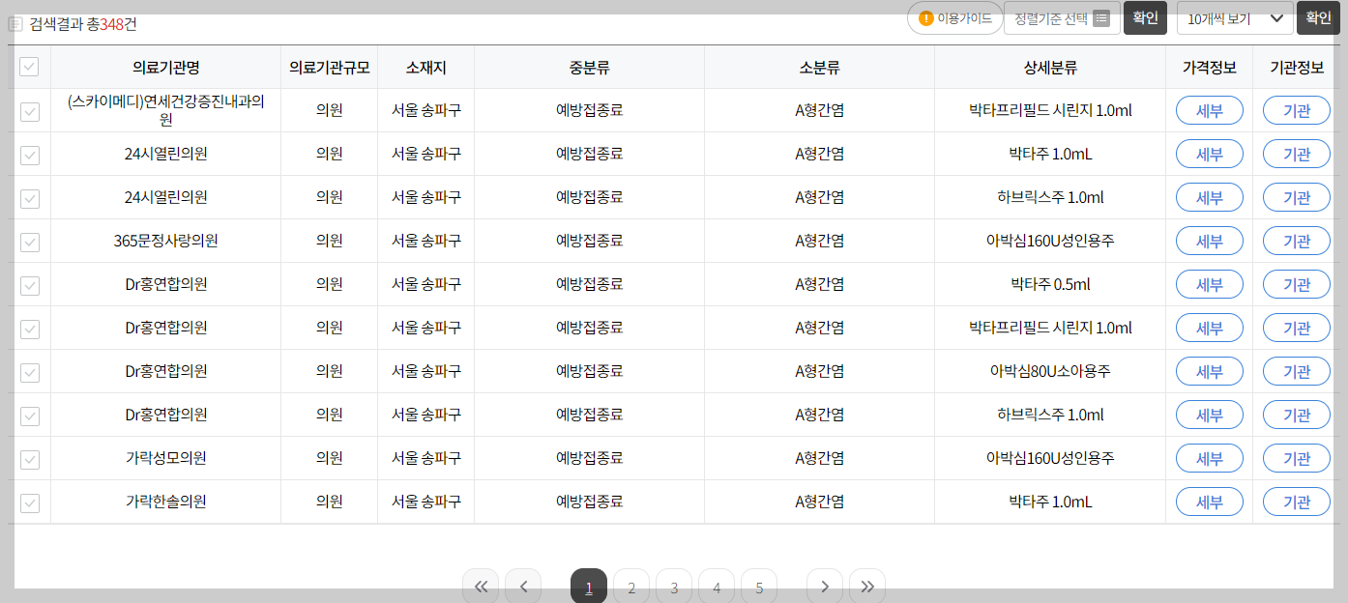Toggle the select-all checkbox in table header
Screen dimensions: 1348x603
point(29,67)
